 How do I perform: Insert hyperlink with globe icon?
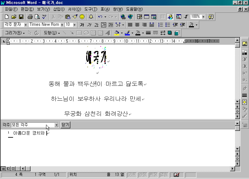[x=123, y=17]
